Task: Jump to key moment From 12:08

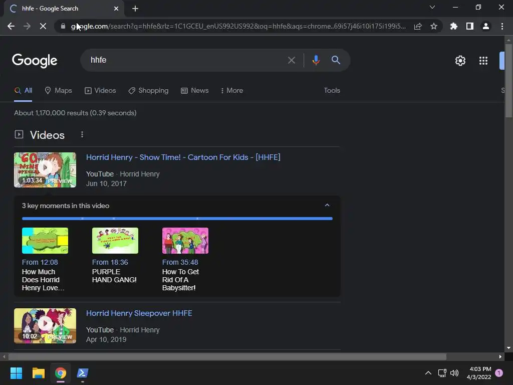Action: [x=40, y=262]
